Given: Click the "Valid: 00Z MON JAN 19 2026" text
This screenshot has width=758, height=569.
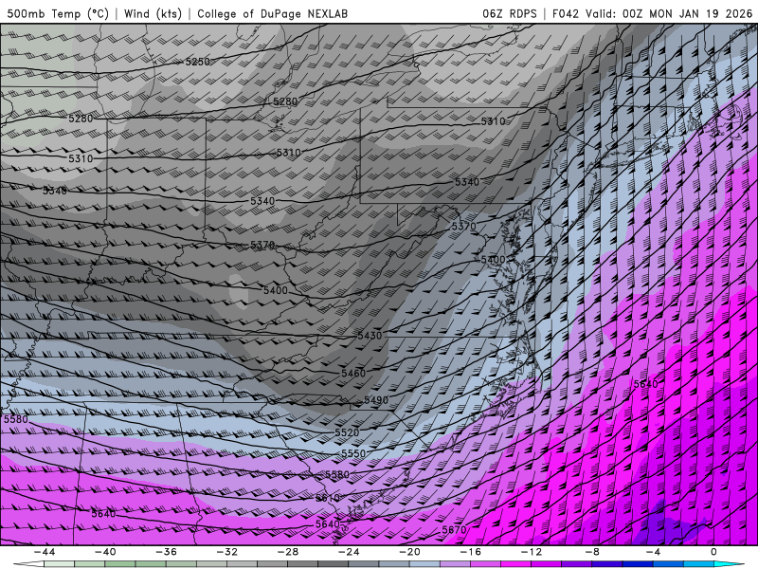Looking at the screenshot, I should click(669, 13).
